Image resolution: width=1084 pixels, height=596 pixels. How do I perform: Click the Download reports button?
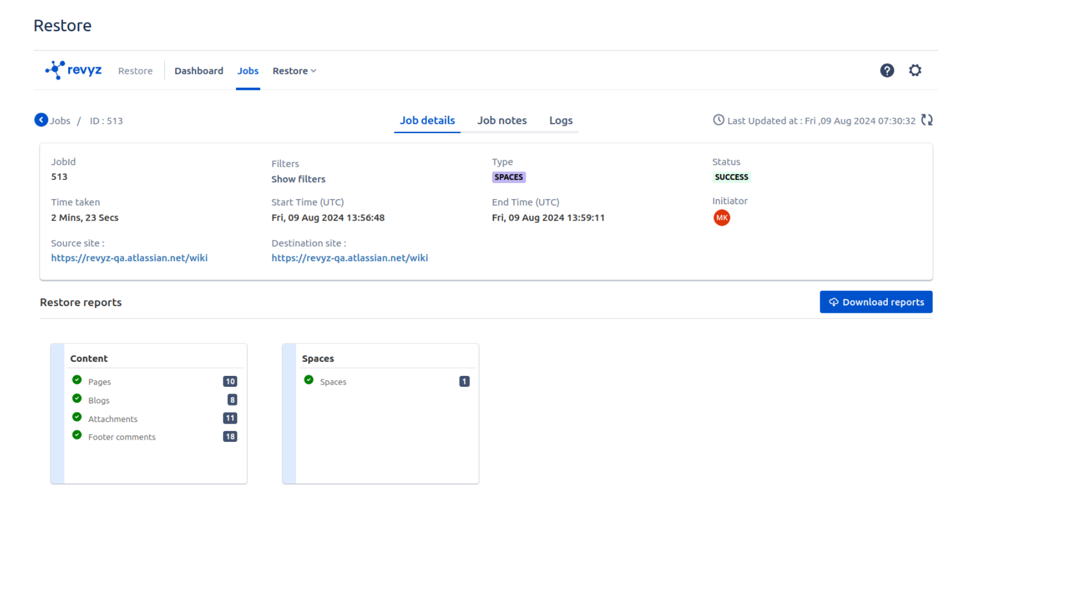point(875,302)
